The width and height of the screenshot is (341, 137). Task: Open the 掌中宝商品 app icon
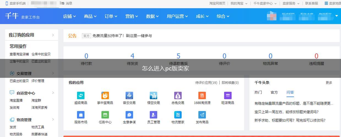[105, 95]
